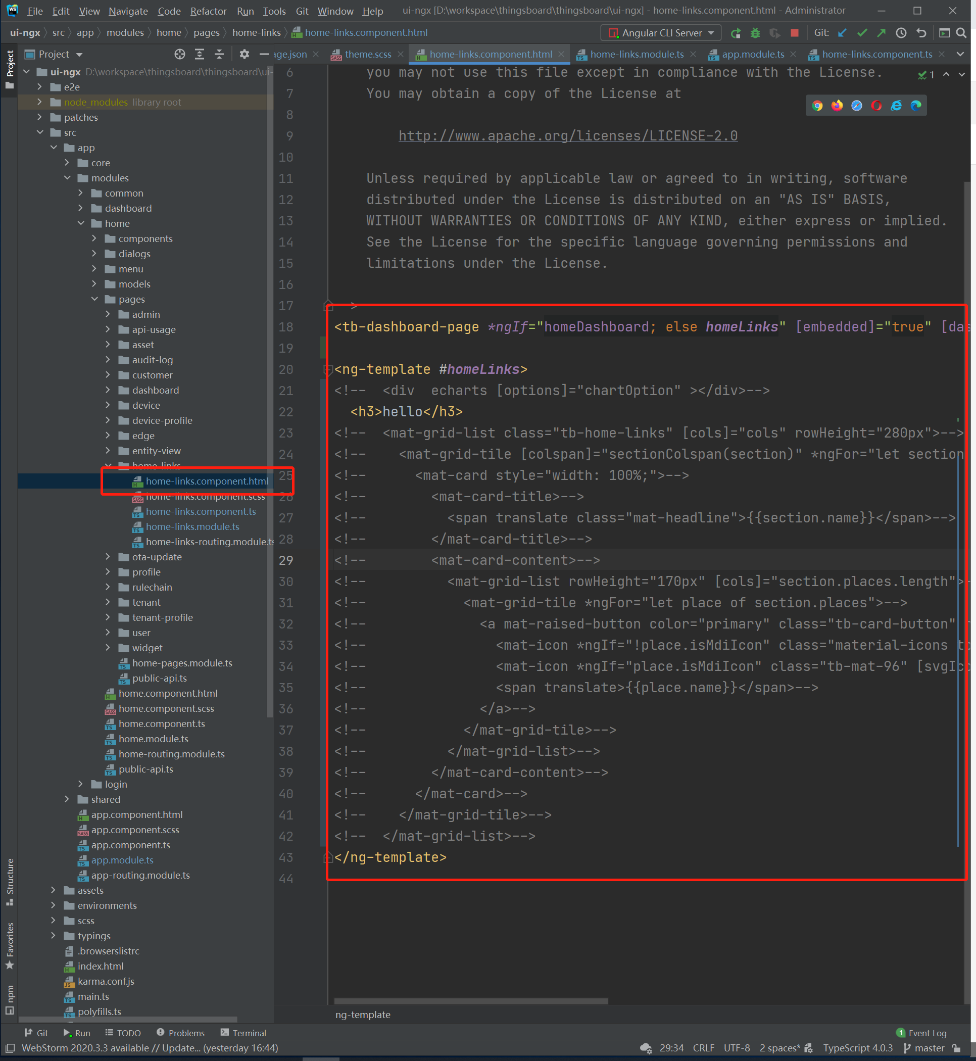Click the Search Everywhere magnifier icon
This screenshot has height=1061, width=976.
(961, 33)
